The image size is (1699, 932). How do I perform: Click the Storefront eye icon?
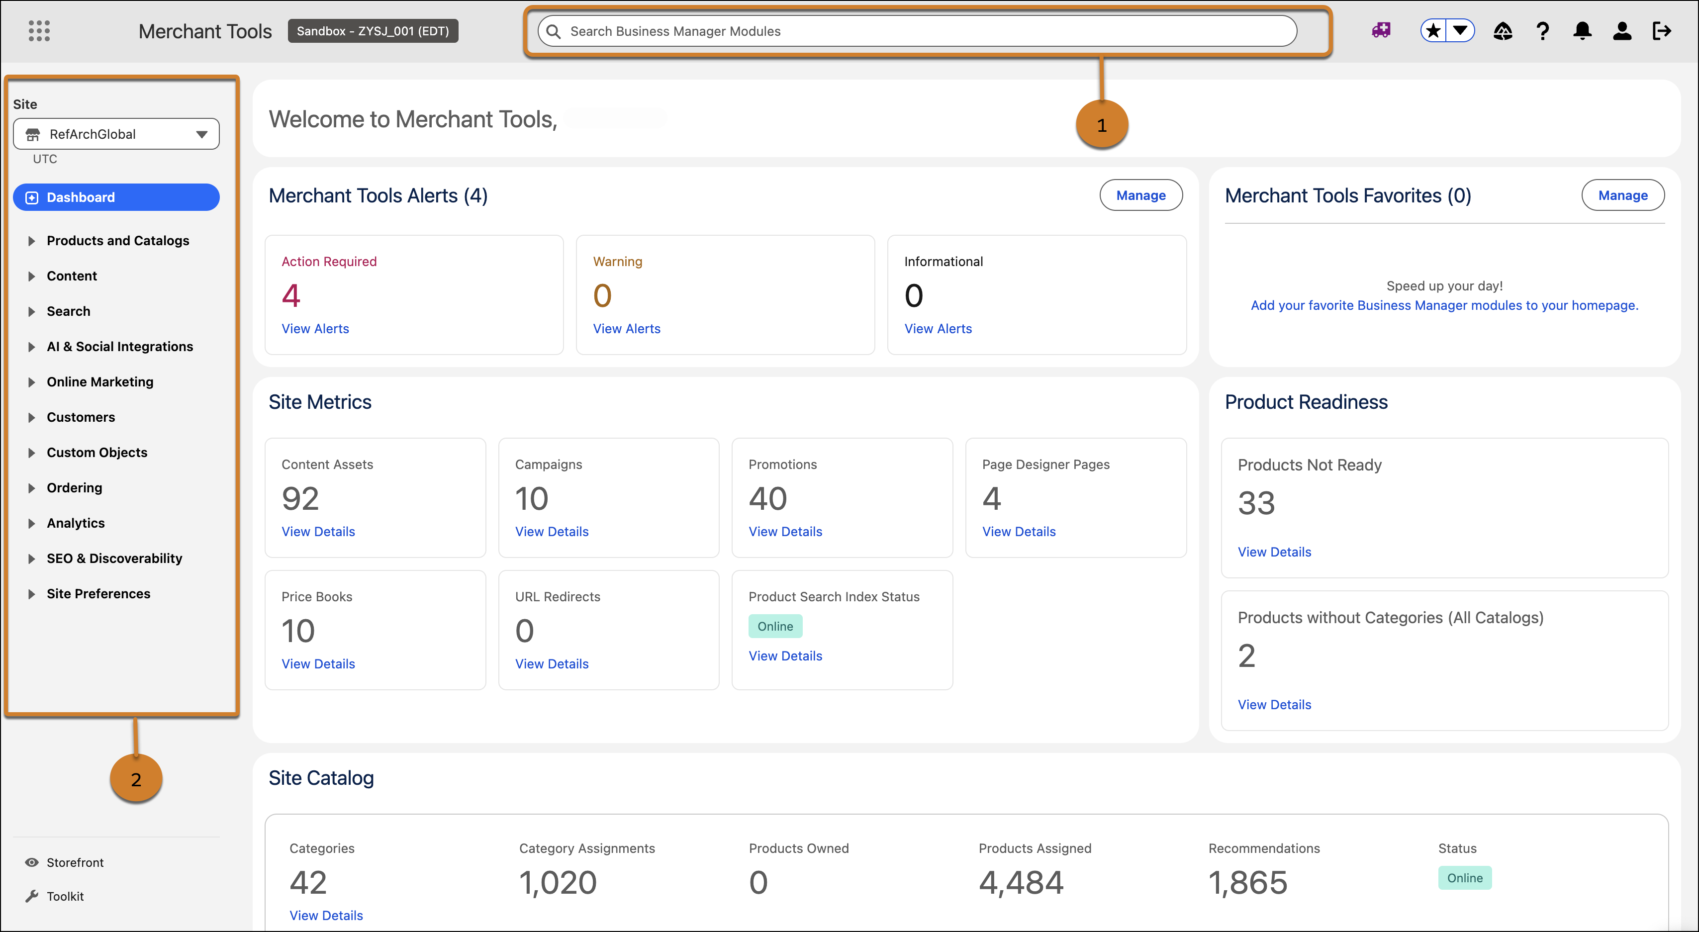pyautogui.click(x=31, y=862)
